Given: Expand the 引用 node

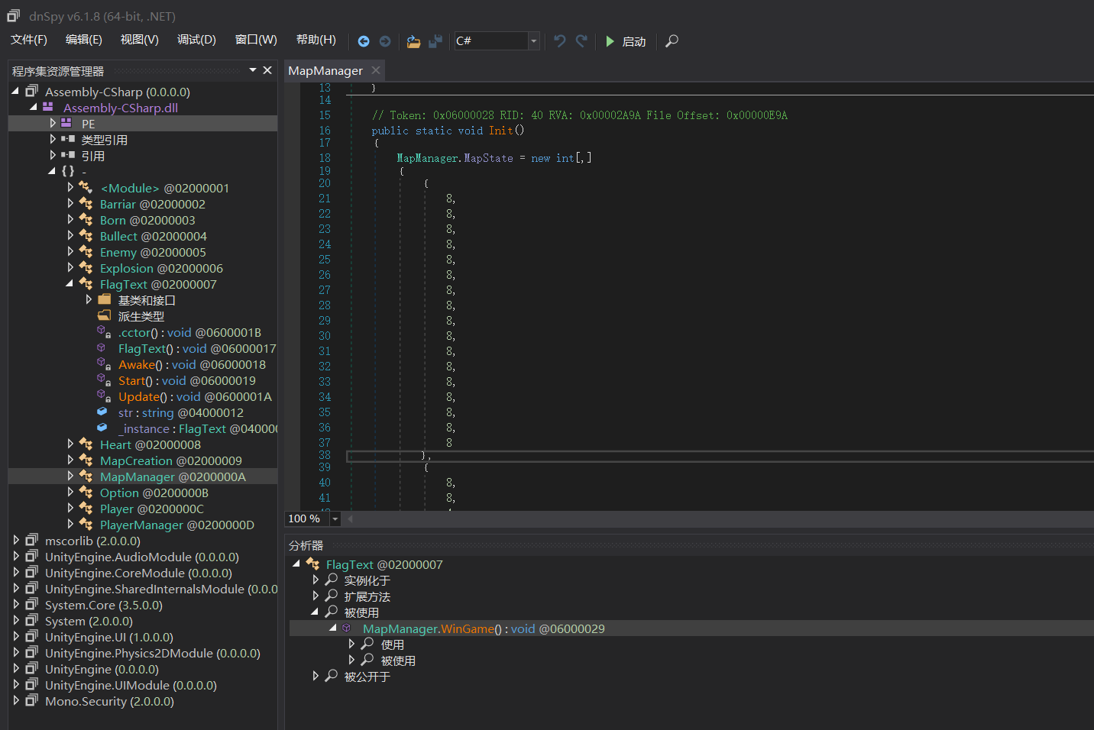Looking at the screenshot, I should [53, 155].
